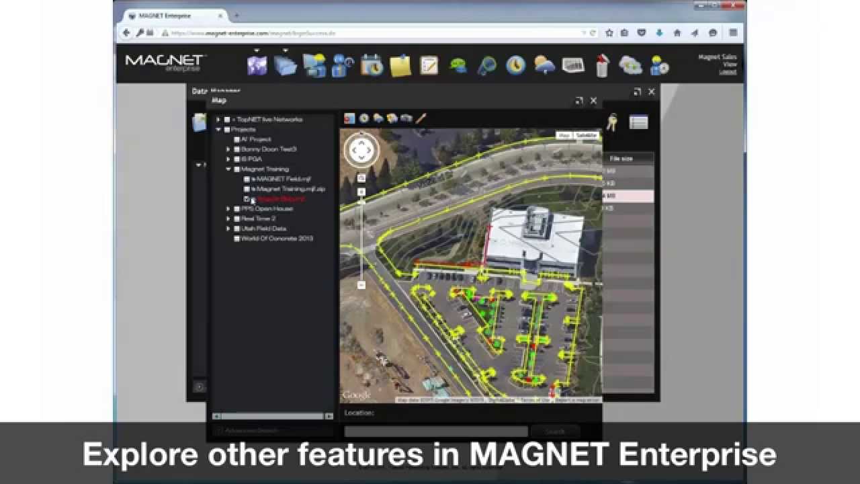Expand the Utah Field Data node

click(228, 229)
